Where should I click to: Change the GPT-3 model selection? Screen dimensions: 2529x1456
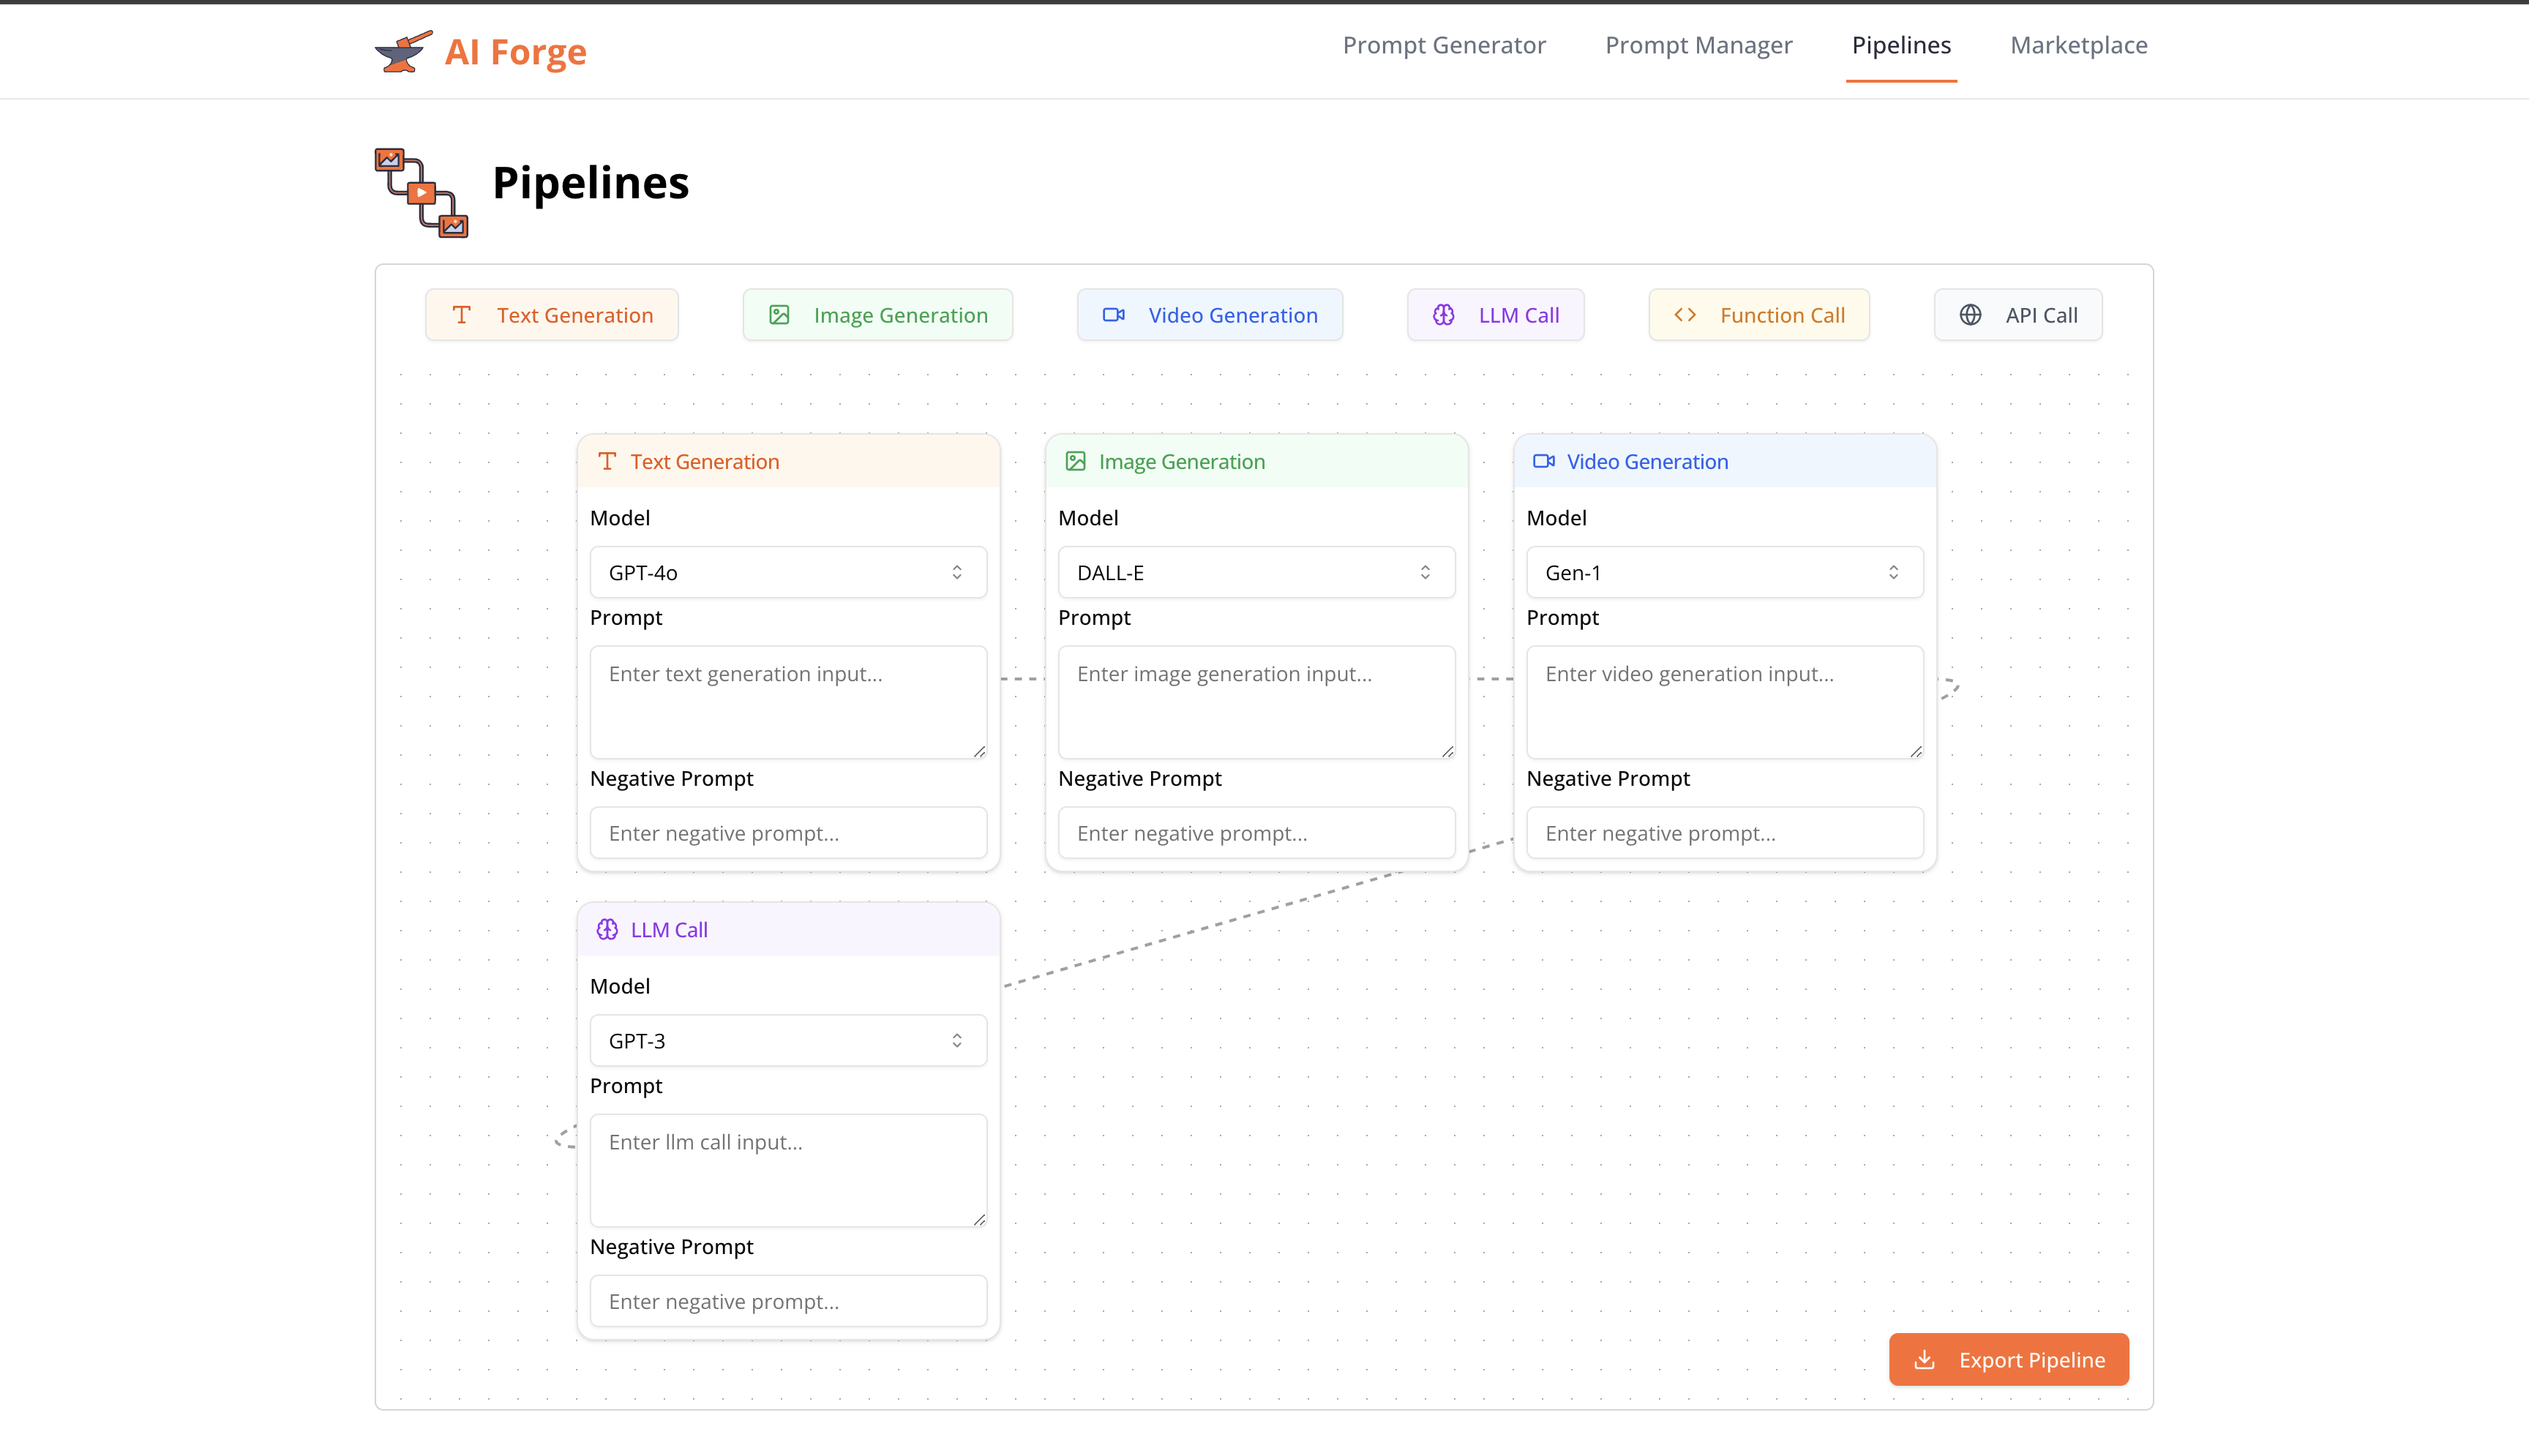pyautogui.click(x=787, y=1040)
